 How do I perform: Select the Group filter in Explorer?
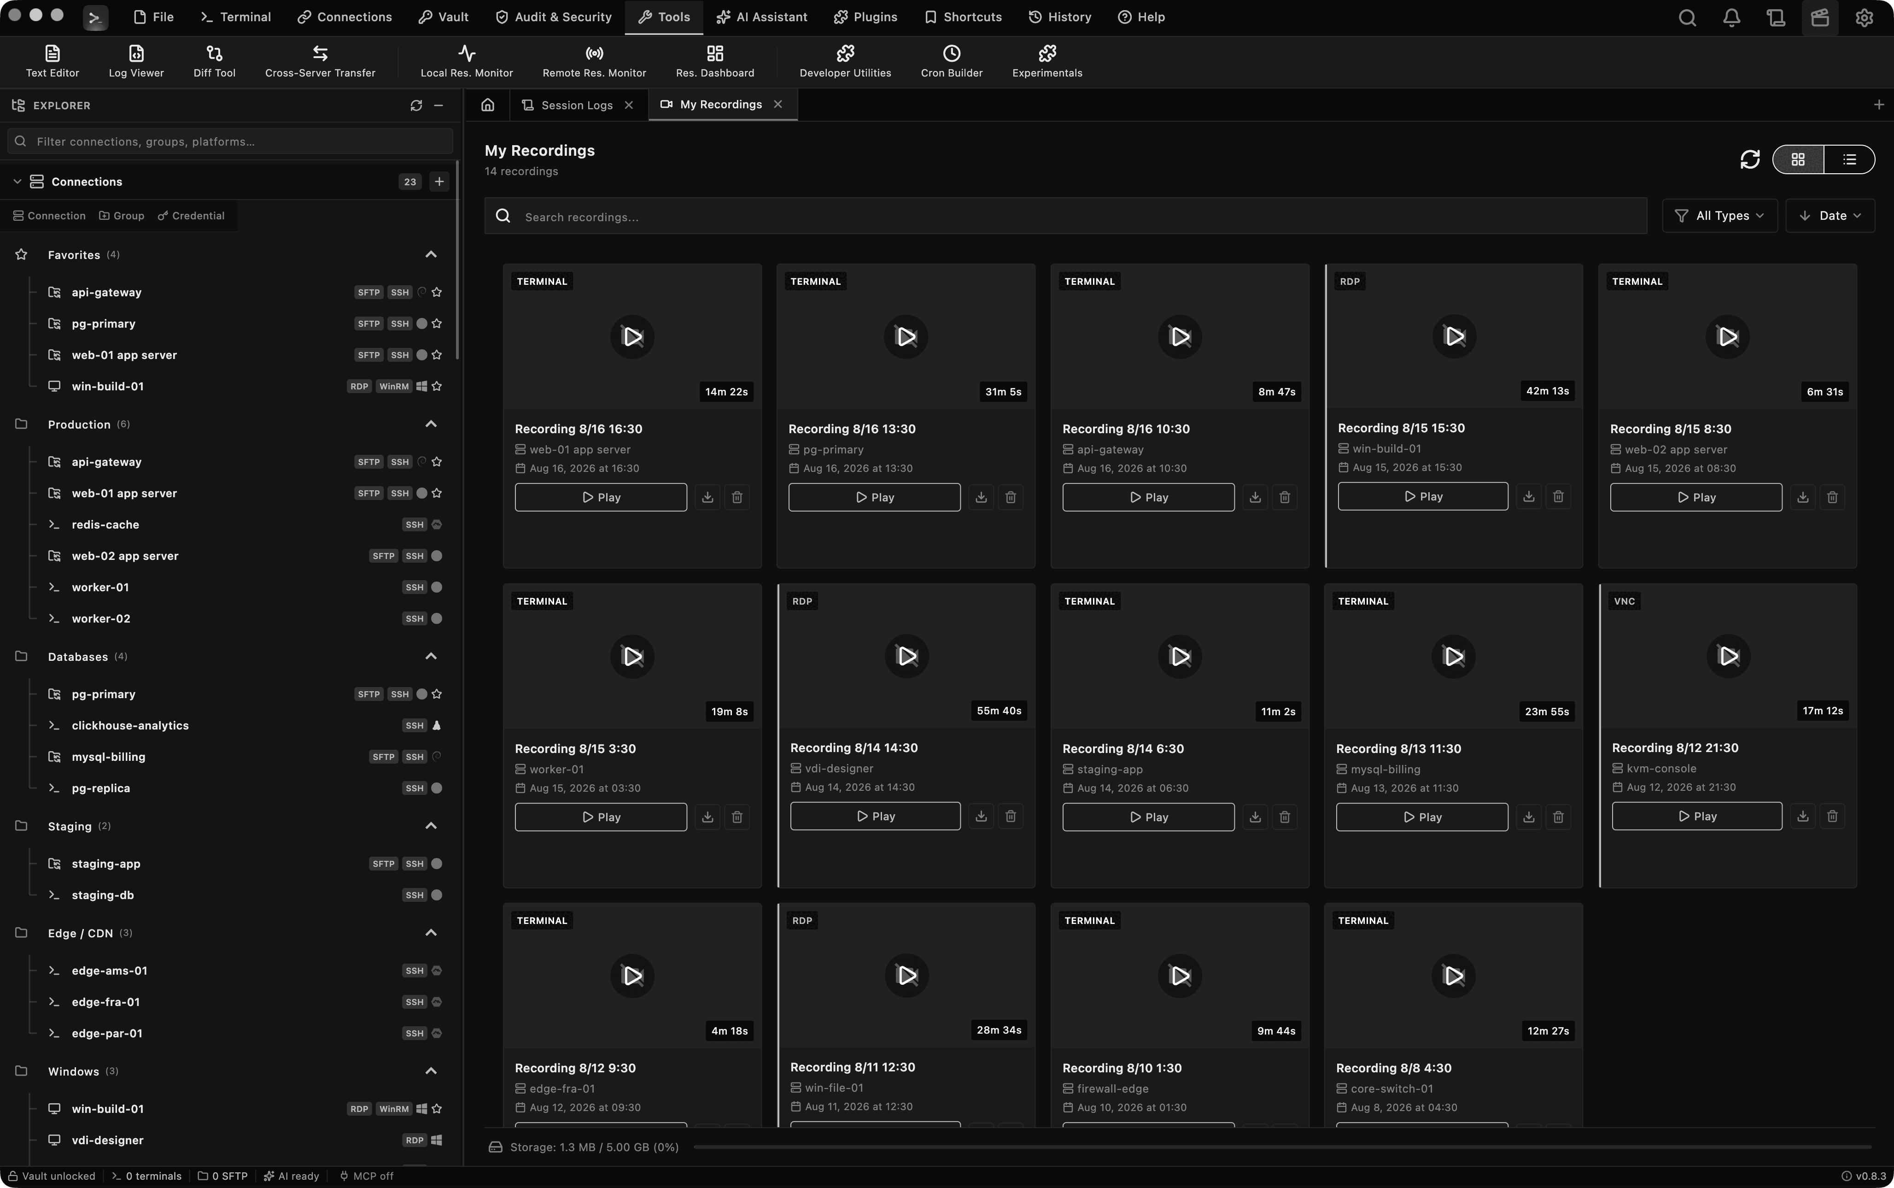pos(122,216)
